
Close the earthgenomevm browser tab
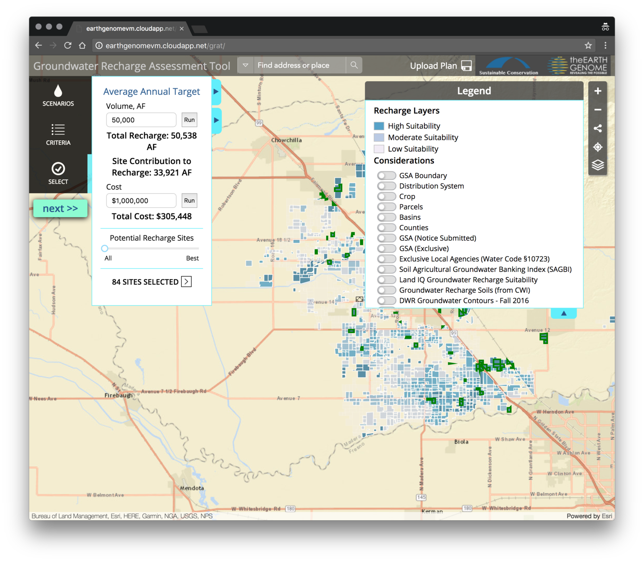point(182,29)
